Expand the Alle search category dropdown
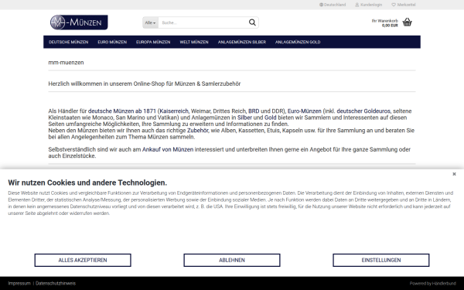464x290 pixels. 150,22
